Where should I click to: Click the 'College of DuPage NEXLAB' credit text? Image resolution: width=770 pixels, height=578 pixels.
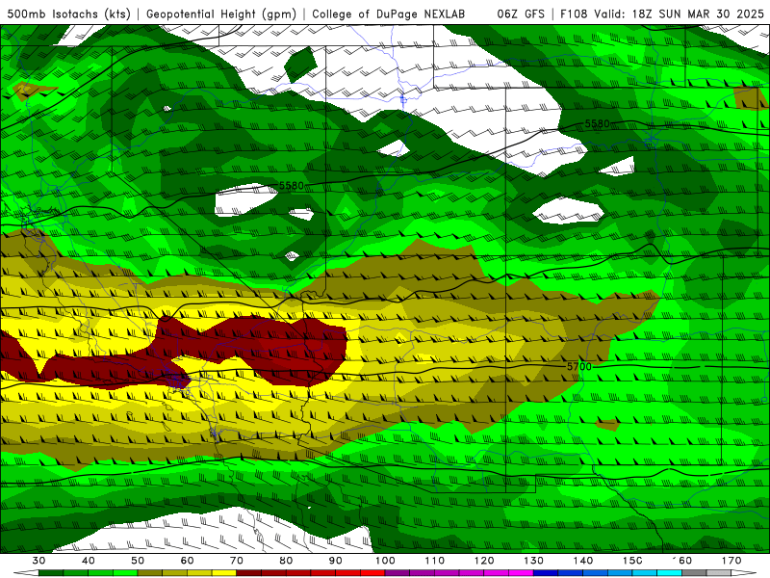tap(389, 13)
